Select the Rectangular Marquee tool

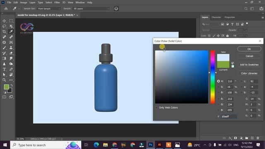pyautogui.click(x=11, y=21)
